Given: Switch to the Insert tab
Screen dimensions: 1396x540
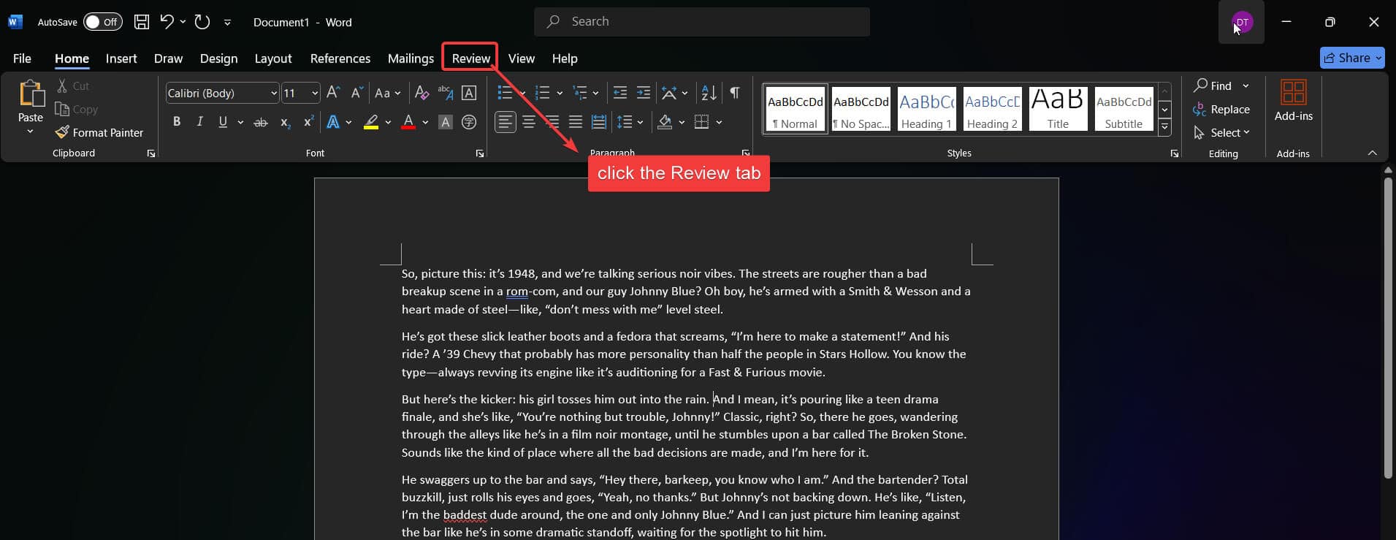Looking at the screenshot, I should pyautogui.click(x=121, y=58).
